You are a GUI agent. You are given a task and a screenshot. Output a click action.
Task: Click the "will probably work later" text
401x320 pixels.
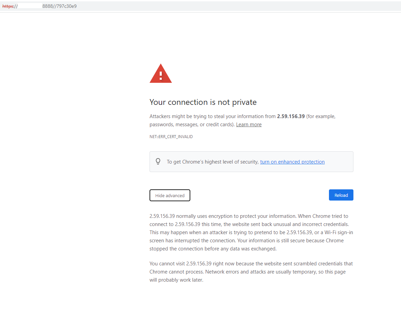pyautogui.click(x=176, y=280)
